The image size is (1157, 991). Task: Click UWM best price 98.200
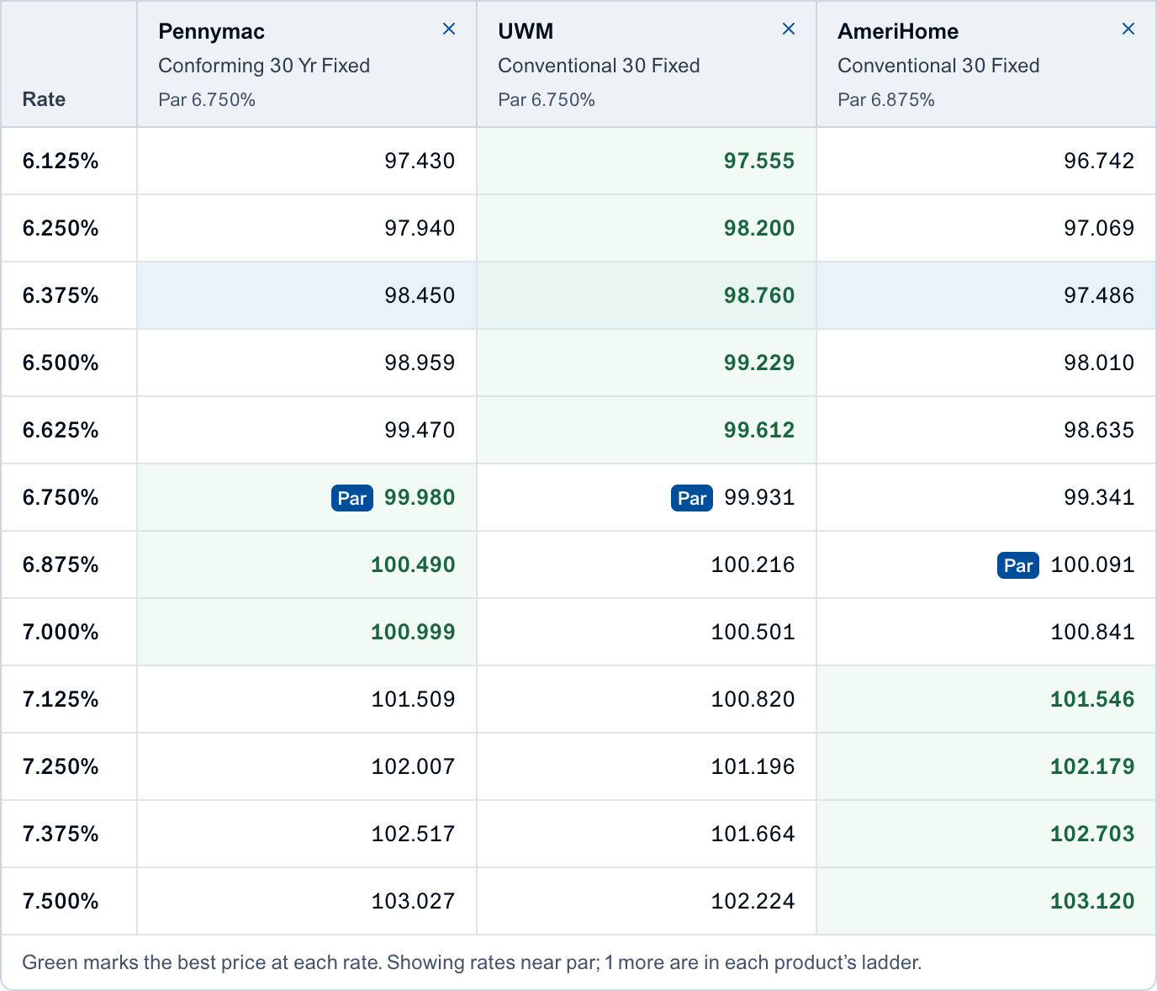coord(759,228)
